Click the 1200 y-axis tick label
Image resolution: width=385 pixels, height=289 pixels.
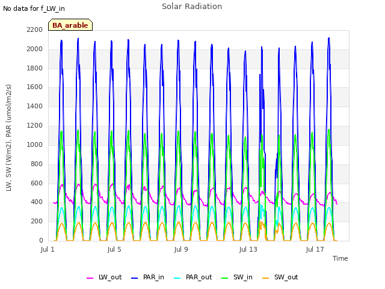click(x=35, y=125)
